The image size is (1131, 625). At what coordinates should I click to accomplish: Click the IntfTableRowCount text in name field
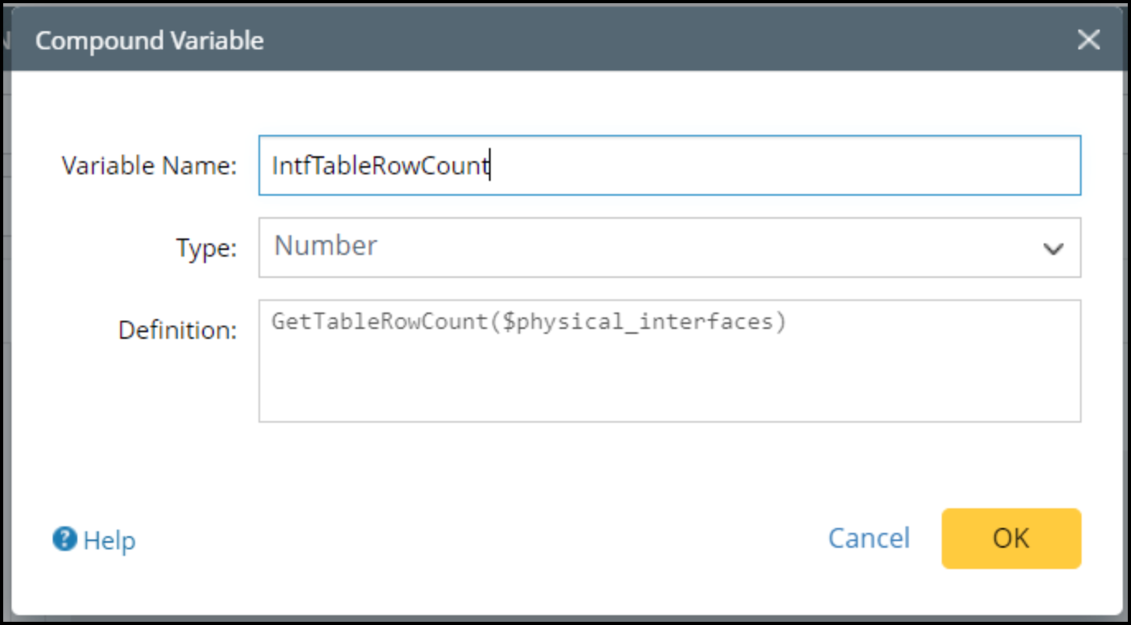[380, 166]
